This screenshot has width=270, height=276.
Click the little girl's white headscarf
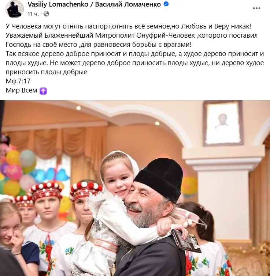coord(120,162)
